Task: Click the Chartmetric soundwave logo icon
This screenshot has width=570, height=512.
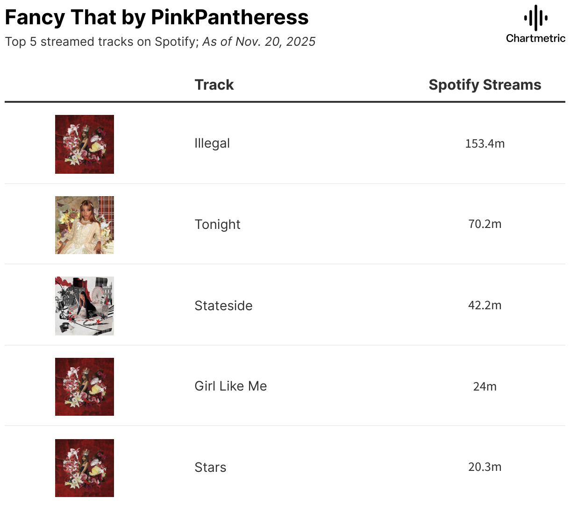Action: point(535,18)
